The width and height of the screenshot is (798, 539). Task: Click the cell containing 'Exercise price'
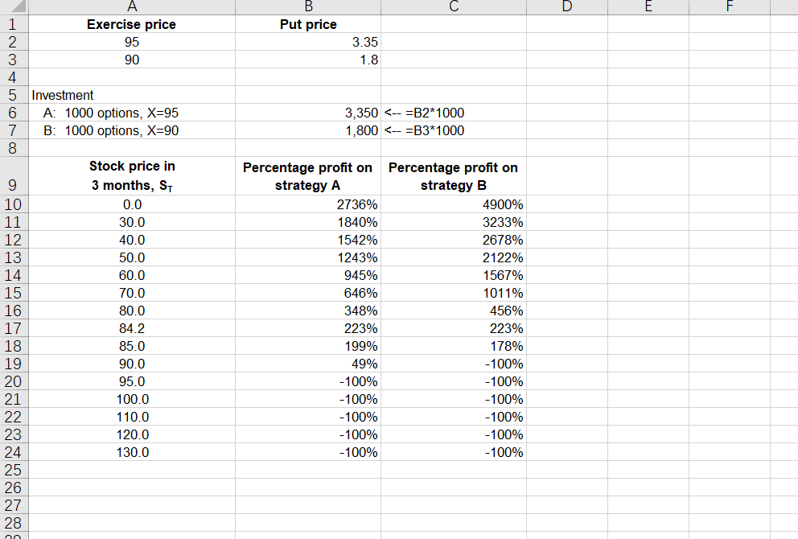tap(131, 24)
